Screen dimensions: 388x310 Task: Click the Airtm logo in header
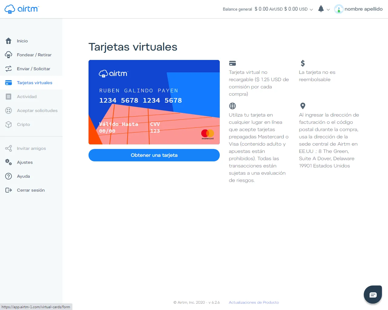click(22, 9)
